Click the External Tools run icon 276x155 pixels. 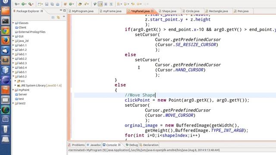(x=30, y=4)
